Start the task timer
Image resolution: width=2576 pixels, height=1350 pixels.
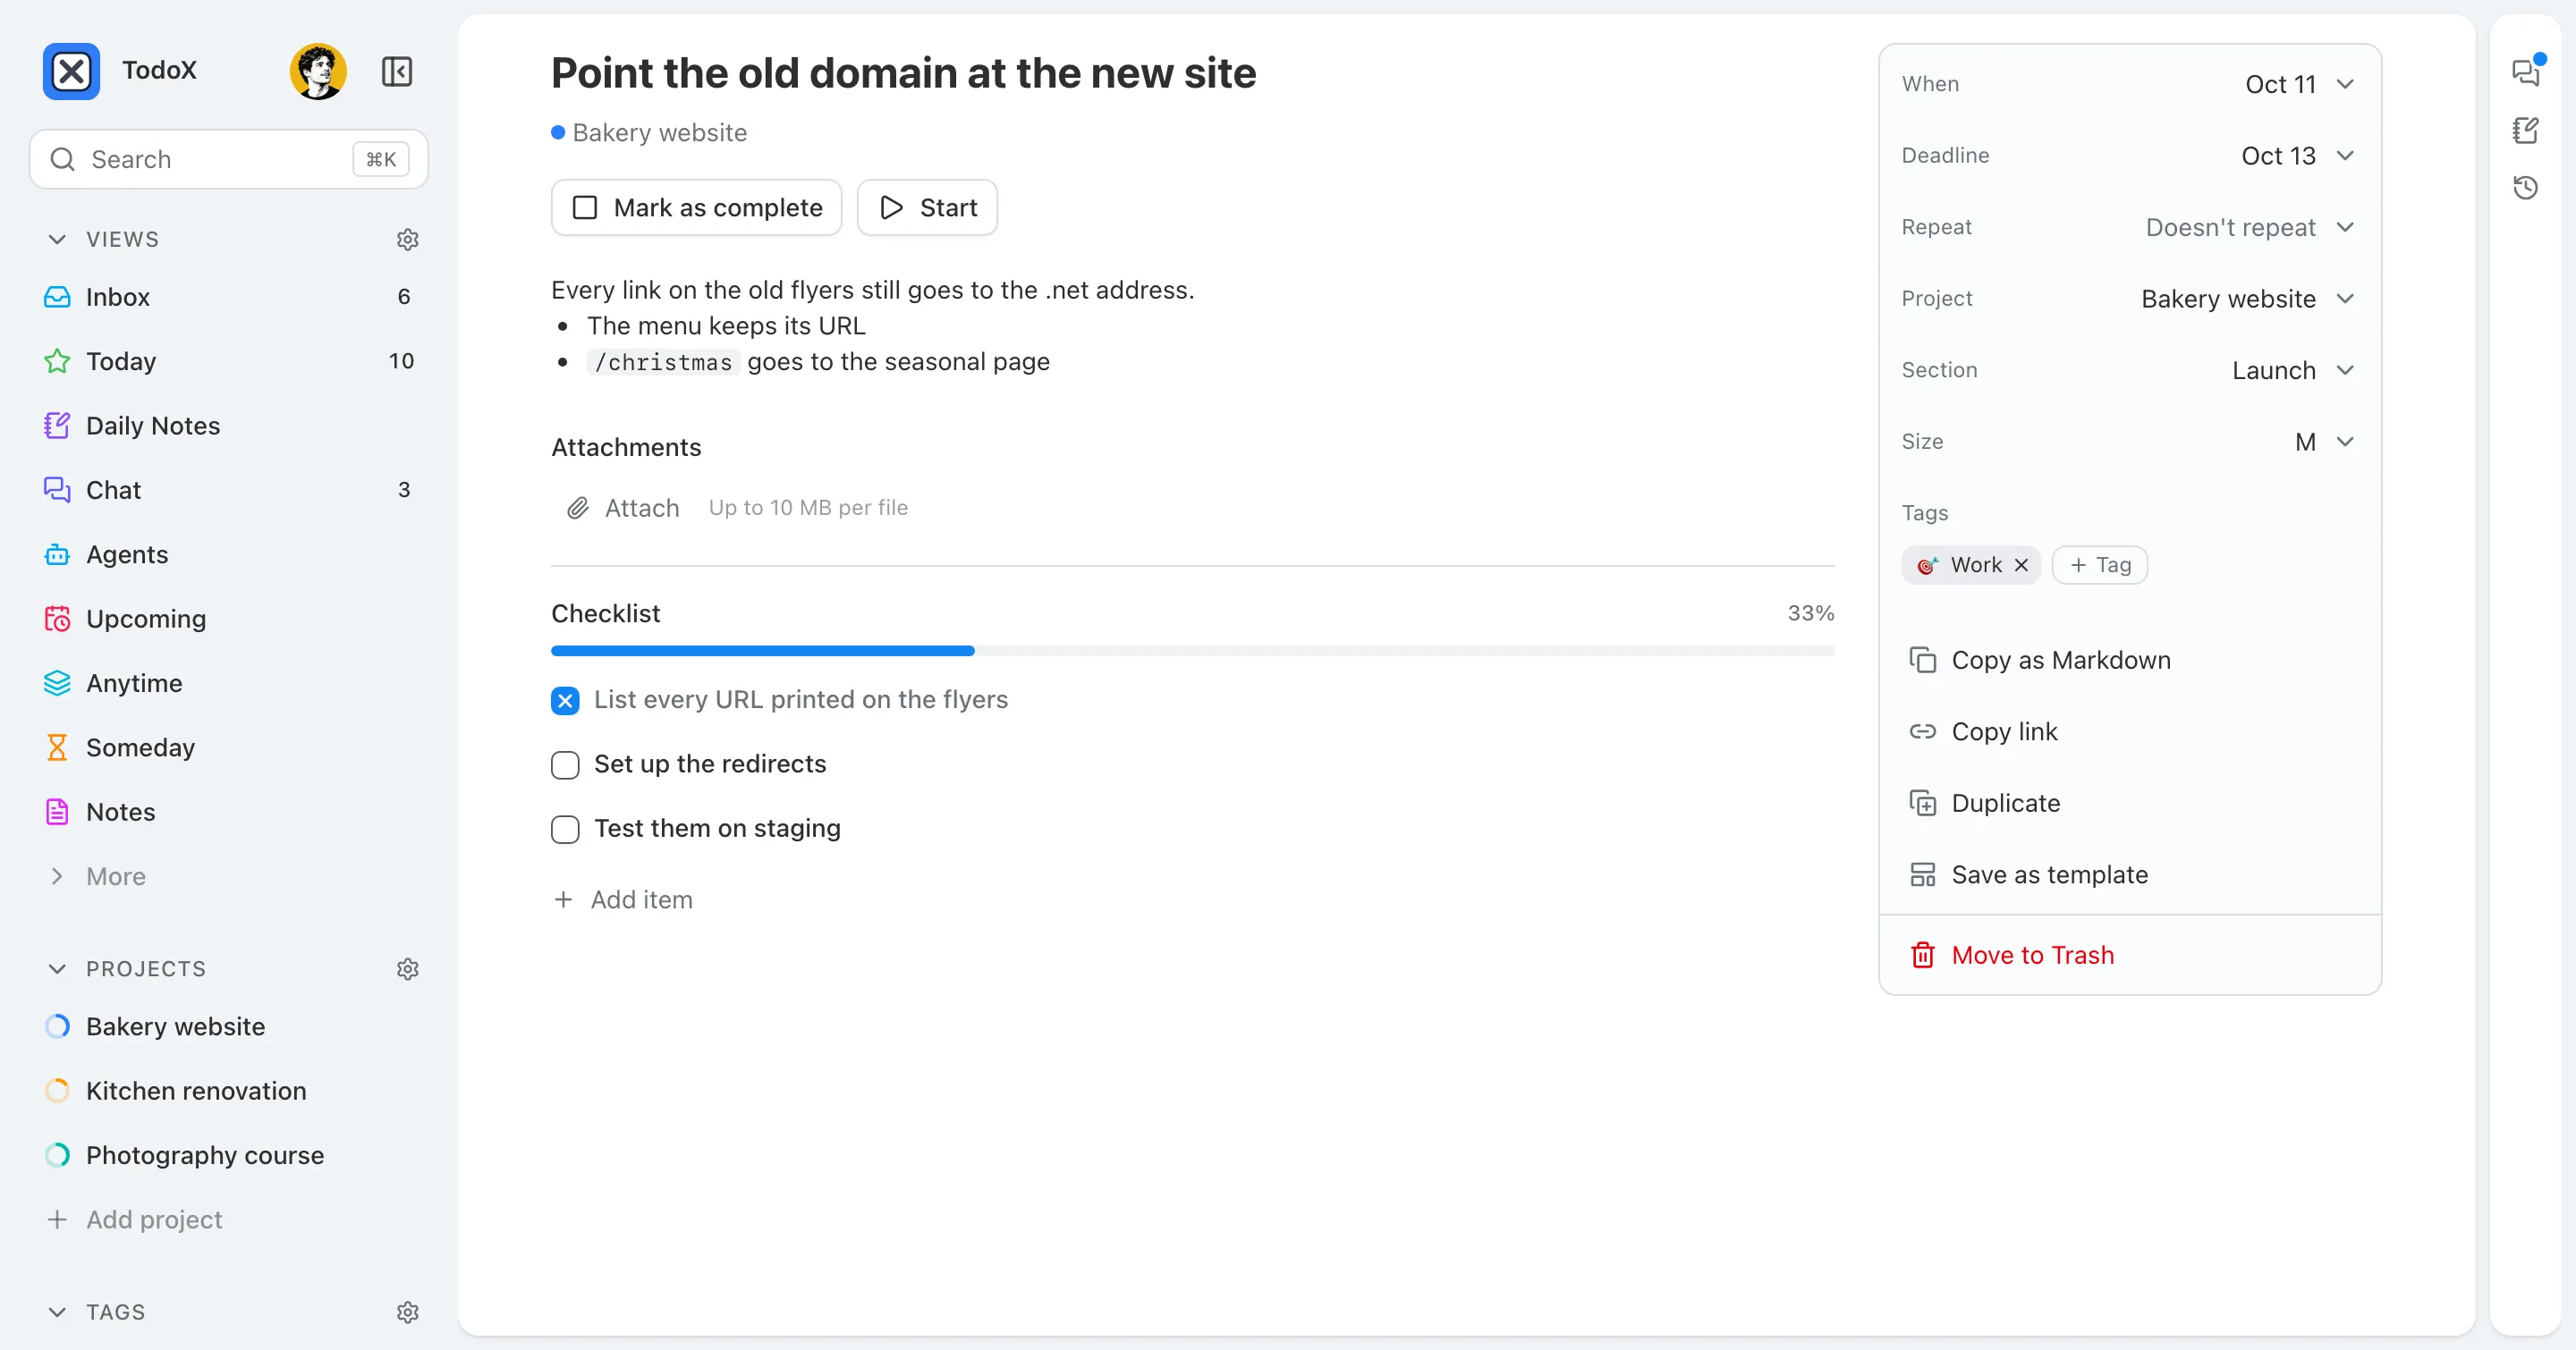click(927, 207)
